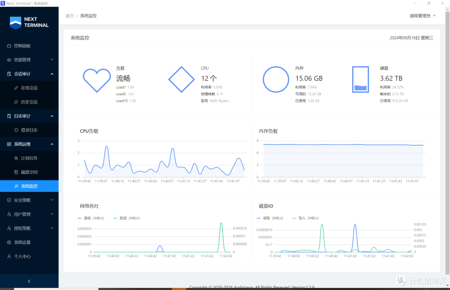This screenshot has width=450, height=290.
Task: Open the 超级管理员 account dropdown
Action: tap(423, 16)
